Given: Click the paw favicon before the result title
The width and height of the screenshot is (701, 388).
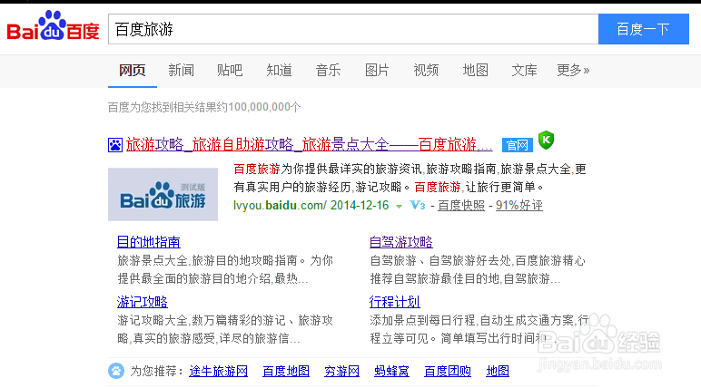Looking at the screenshot, I should tap(115, 145).
